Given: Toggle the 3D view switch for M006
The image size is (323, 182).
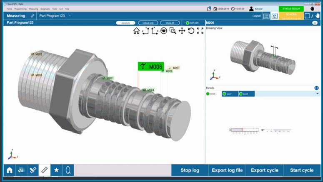Looking at the screenshot, I should tap(315, 23).
